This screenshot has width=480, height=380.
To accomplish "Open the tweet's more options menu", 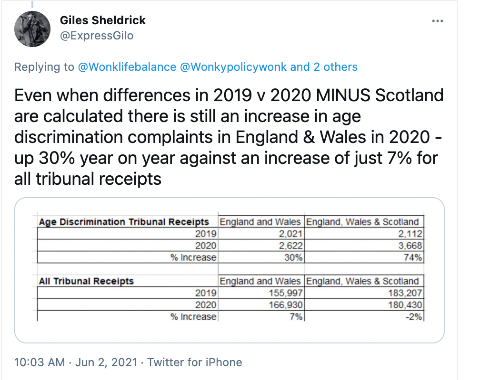I will click(x=437, y=21).
